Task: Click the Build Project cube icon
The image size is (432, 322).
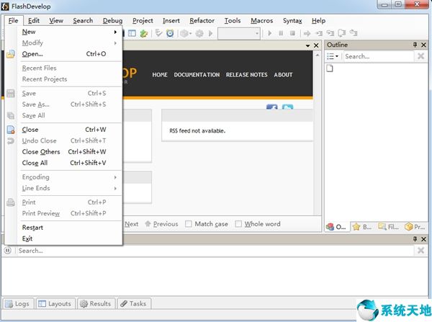Action: 184,34
